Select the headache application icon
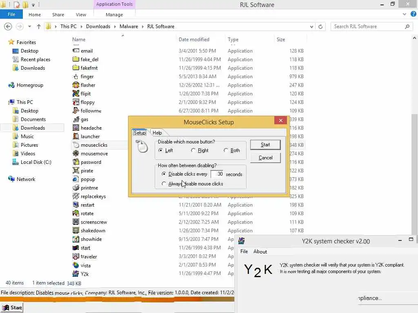 76,128
